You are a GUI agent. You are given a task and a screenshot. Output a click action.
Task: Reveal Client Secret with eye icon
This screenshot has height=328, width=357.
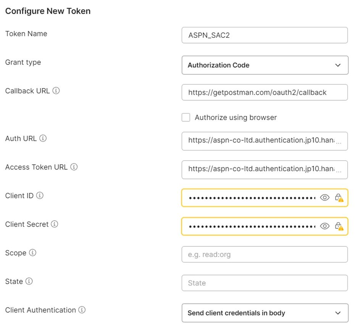(325, 226)
